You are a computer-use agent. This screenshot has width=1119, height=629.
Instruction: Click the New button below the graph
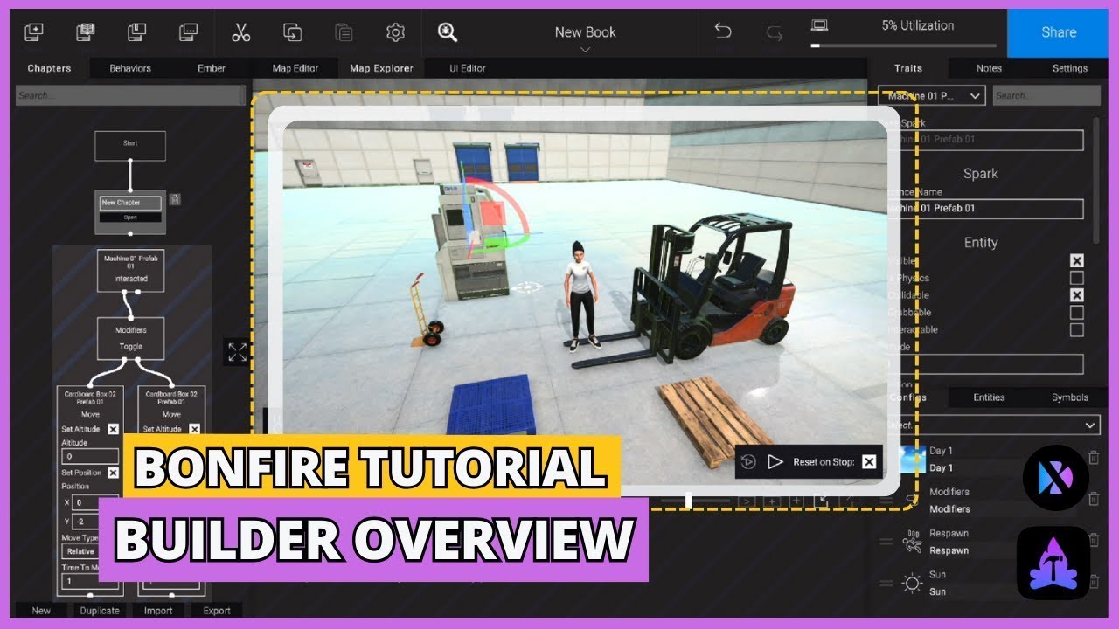tap(41, 611)
